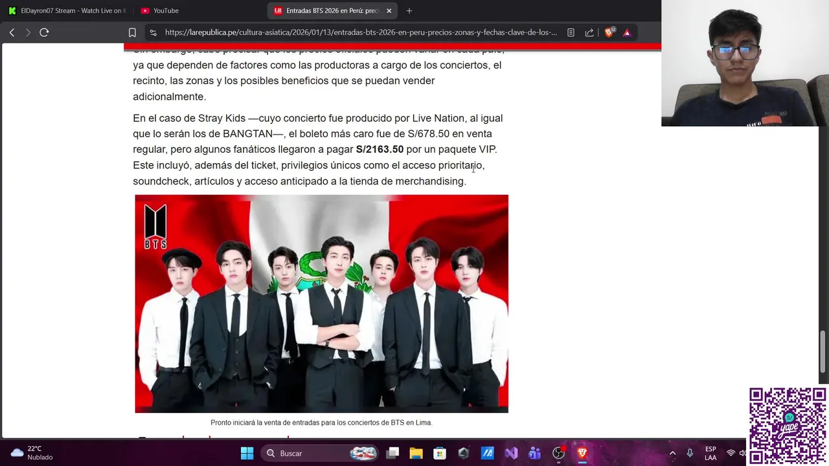Switch to Brave browser in the taskbar

pos(582,453)
